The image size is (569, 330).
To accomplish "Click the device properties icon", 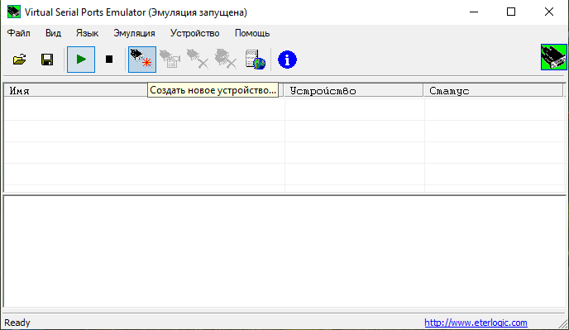I will pyautogui.click(x=170, y=60).
